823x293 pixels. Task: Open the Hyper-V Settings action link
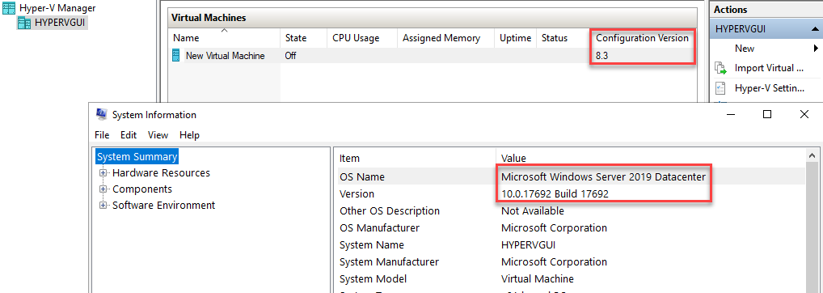tap(769, 88)
